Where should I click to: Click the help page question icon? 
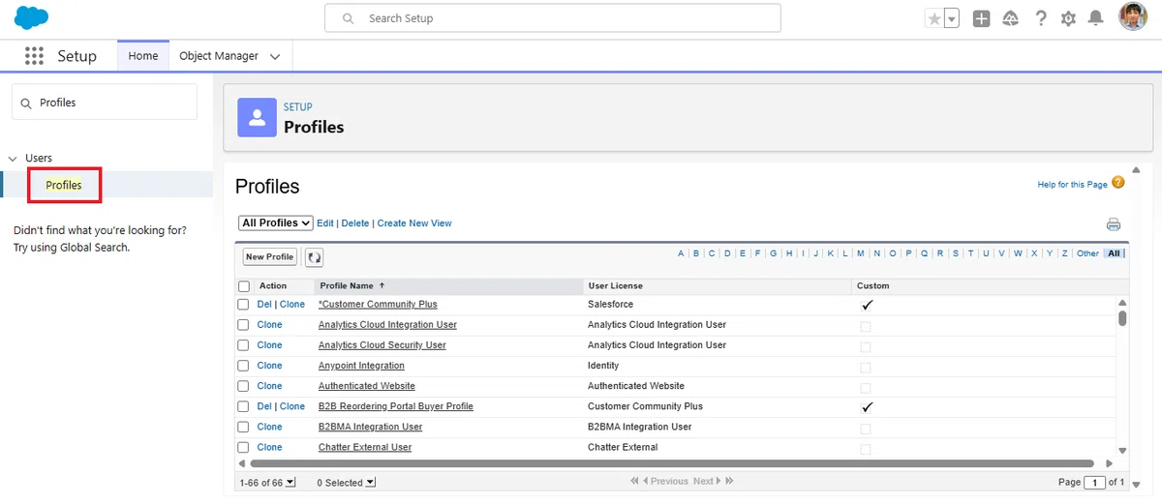point(1118,183)
